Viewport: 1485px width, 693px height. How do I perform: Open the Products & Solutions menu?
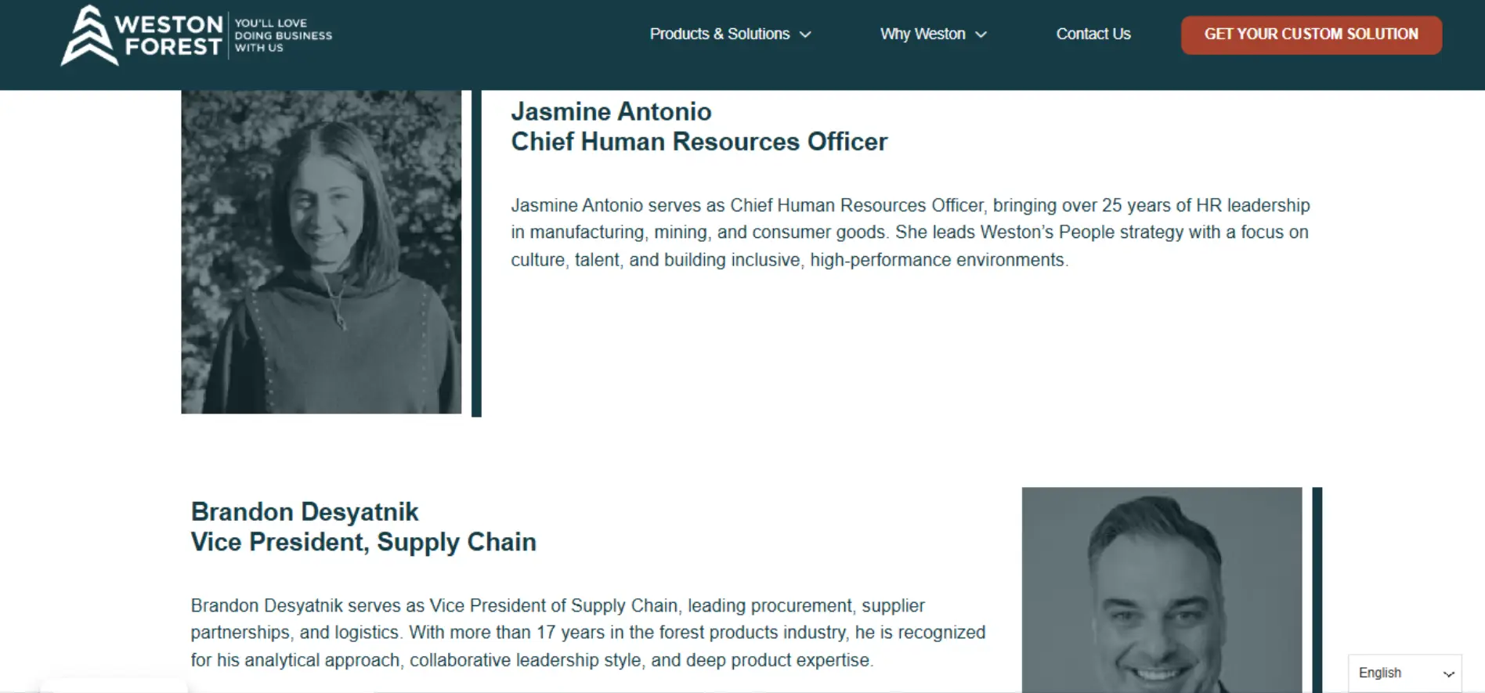719,34
